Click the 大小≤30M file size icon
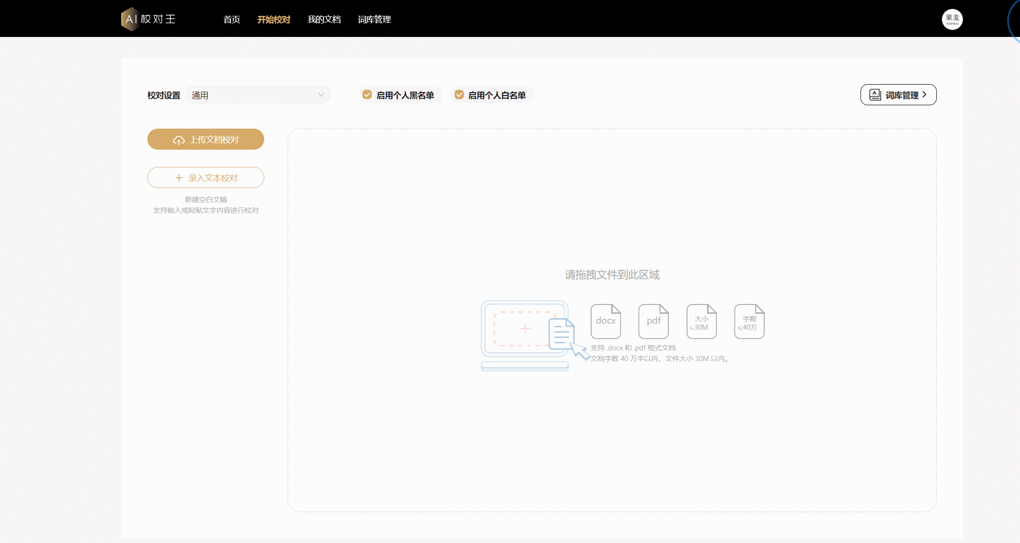This screenshot has height=543, width=1020. [x=701, y=321]
